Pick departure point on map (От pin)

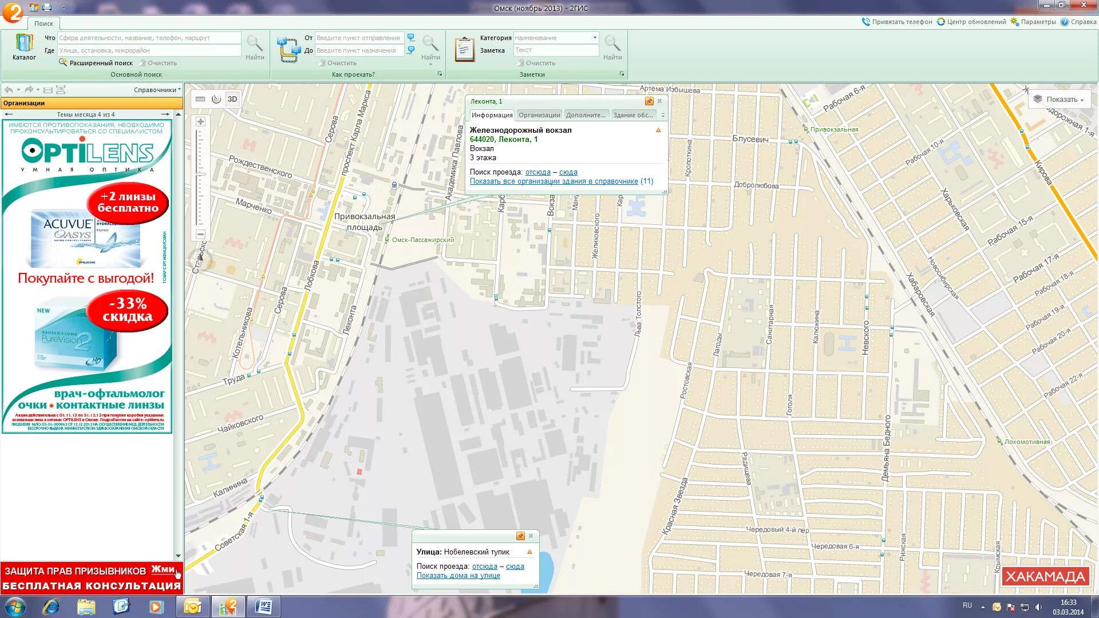coord(411,38)
